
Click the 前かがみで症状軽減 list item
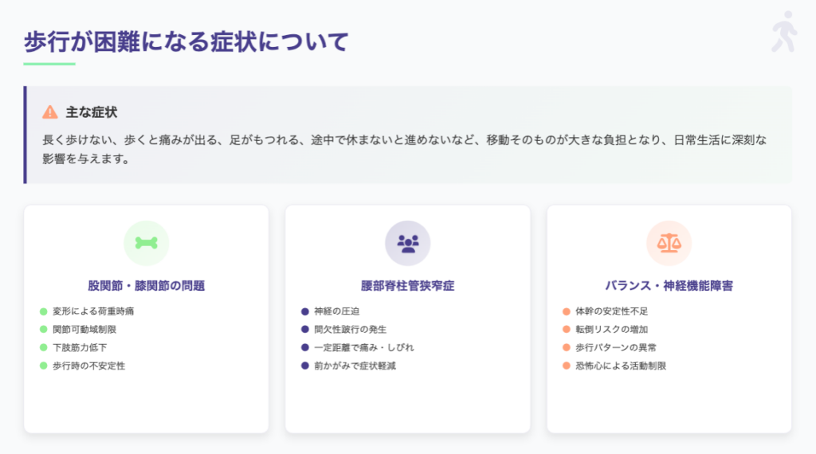(355, 366)
